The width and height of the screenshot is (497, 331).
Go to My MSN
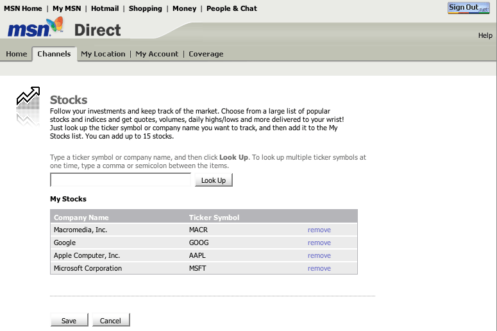(x=67, y=8)
